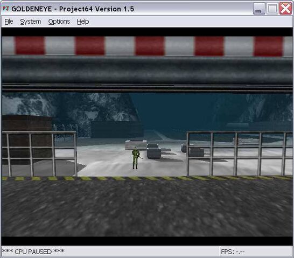Open the Help menu
The image size is (294, 258).
point(83,22)
